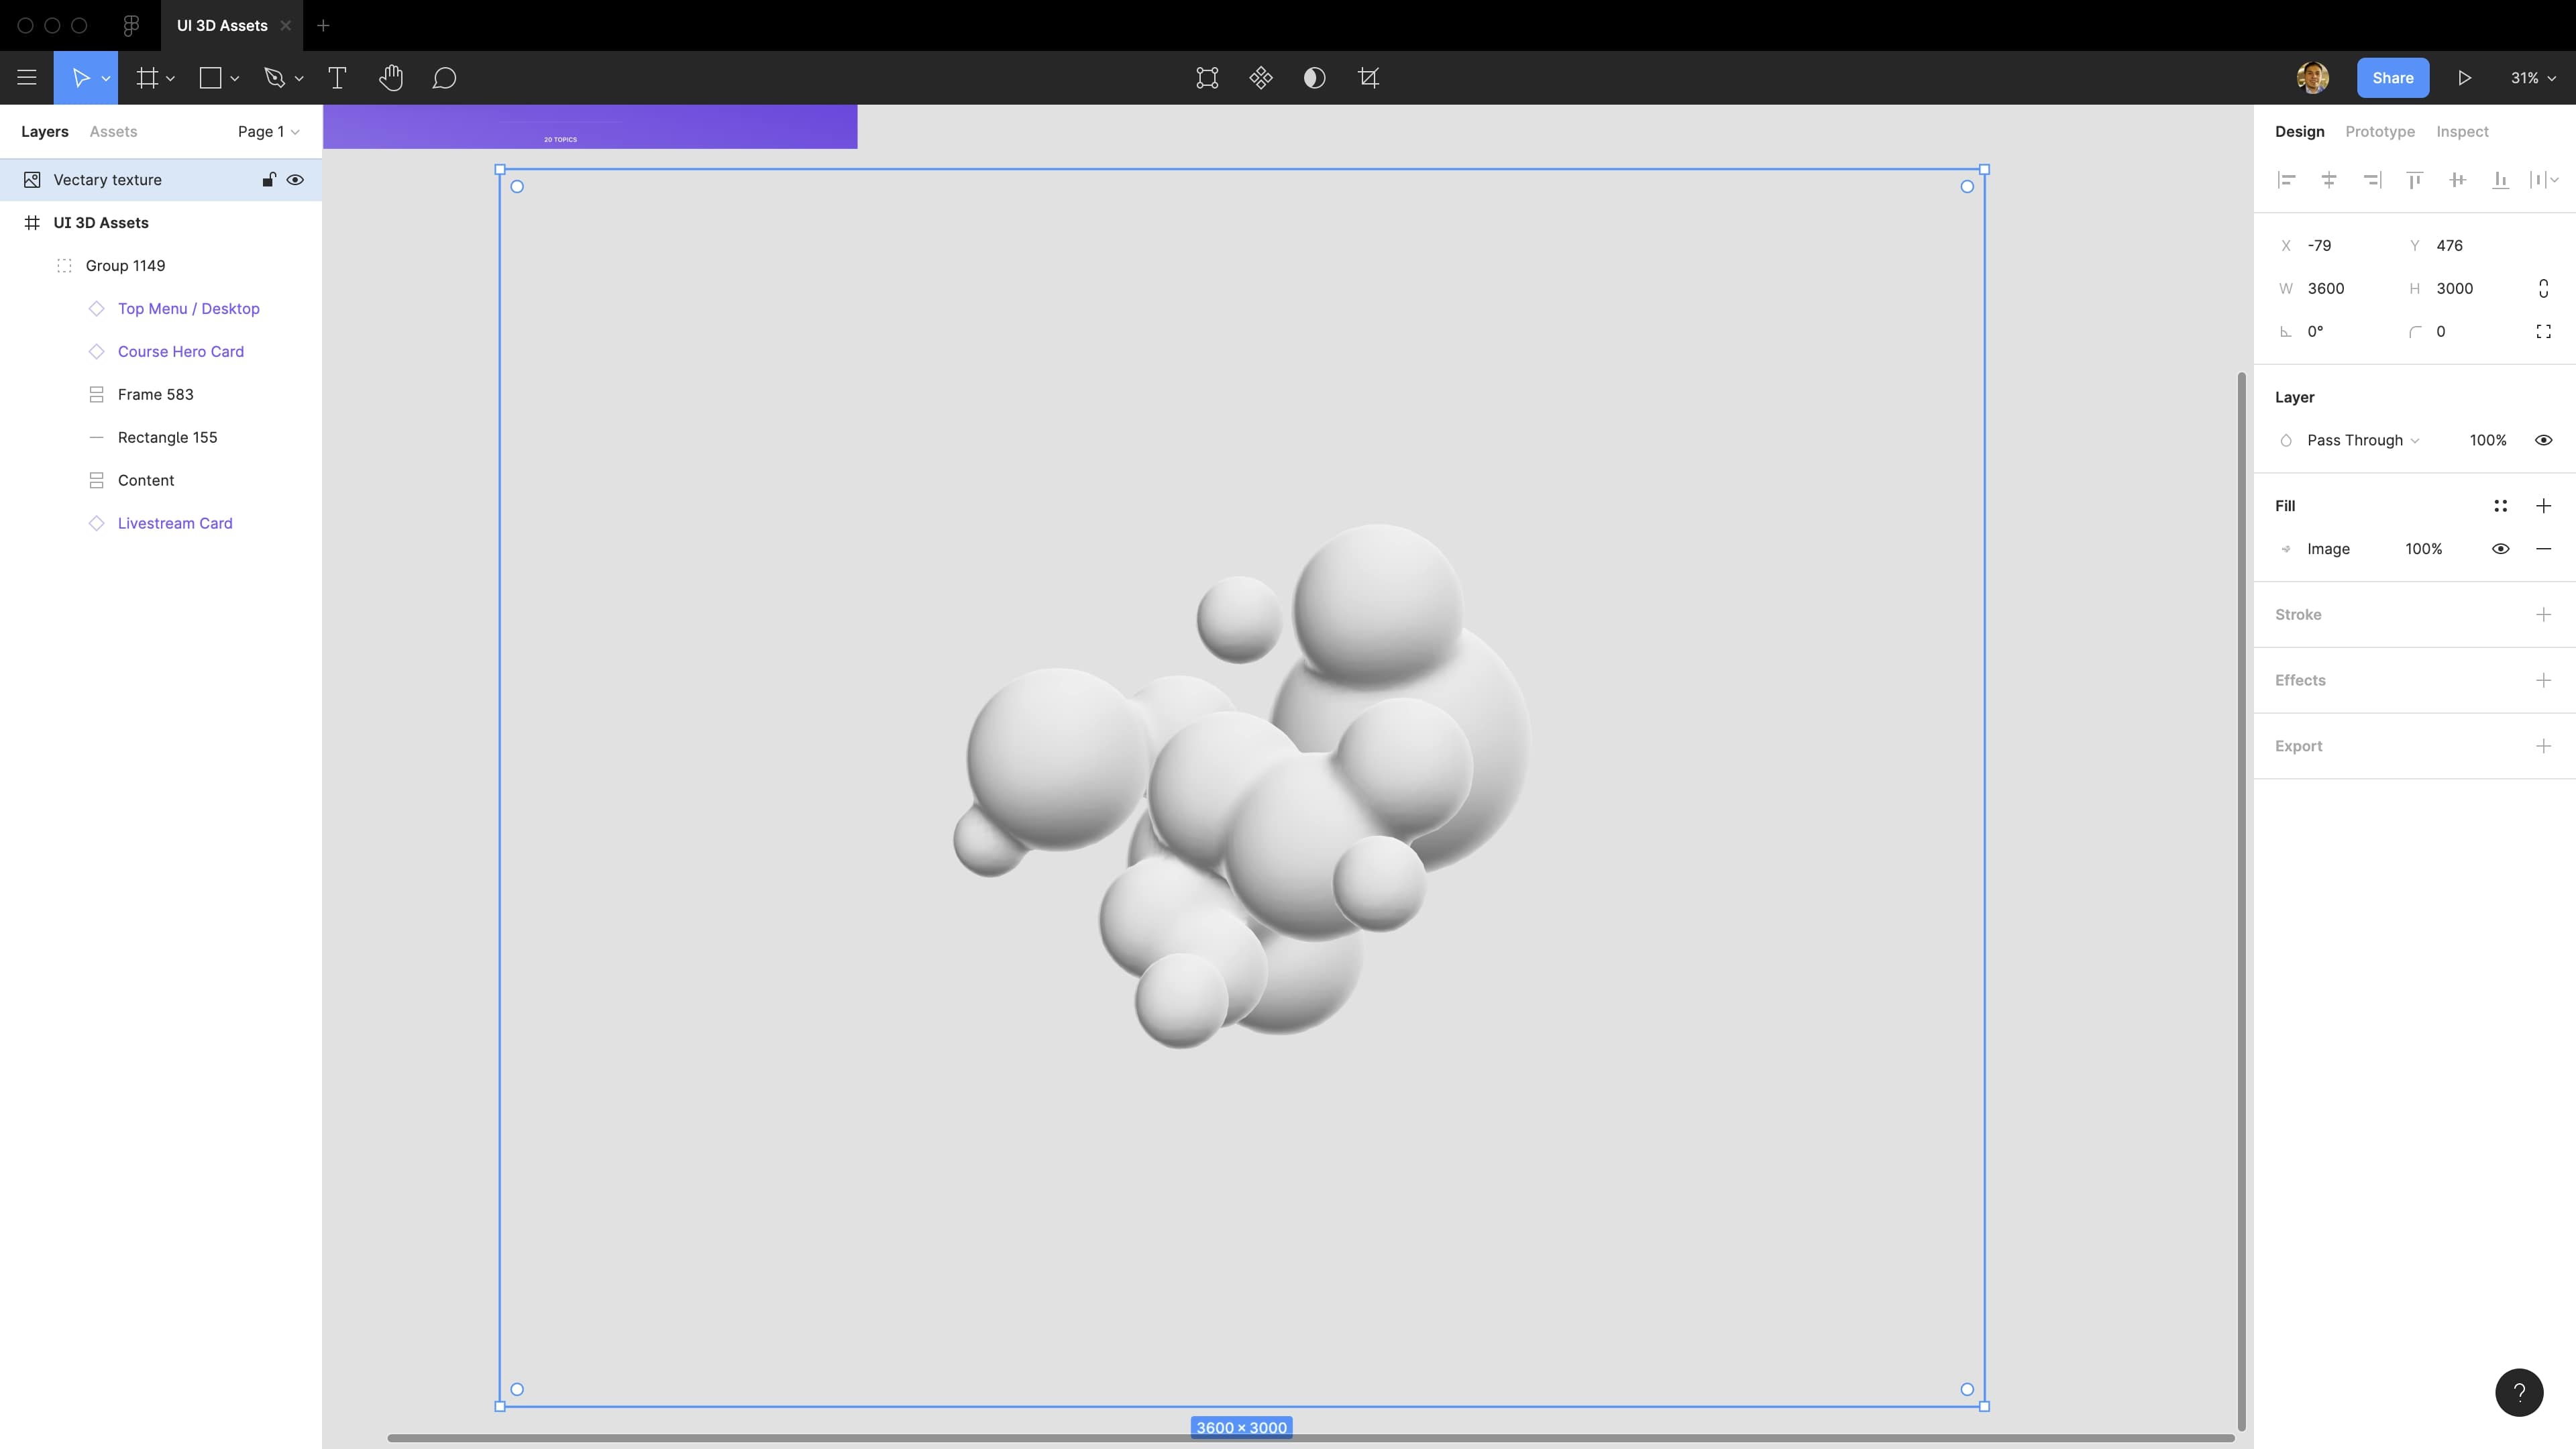Open the Help question mark bubble
2576x1449 pixels.
click(2518, 1392)
